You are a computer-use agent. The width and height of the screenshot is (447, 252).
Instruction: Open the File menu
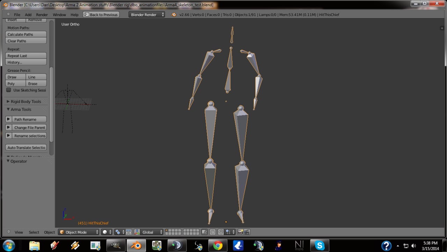click(x=17, y=15)
